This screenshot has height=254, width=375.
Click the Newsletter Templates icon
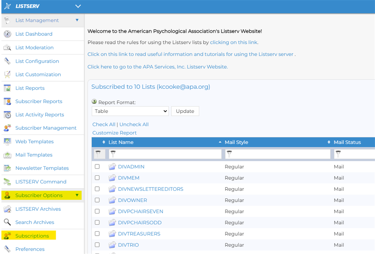click(7, 168)
